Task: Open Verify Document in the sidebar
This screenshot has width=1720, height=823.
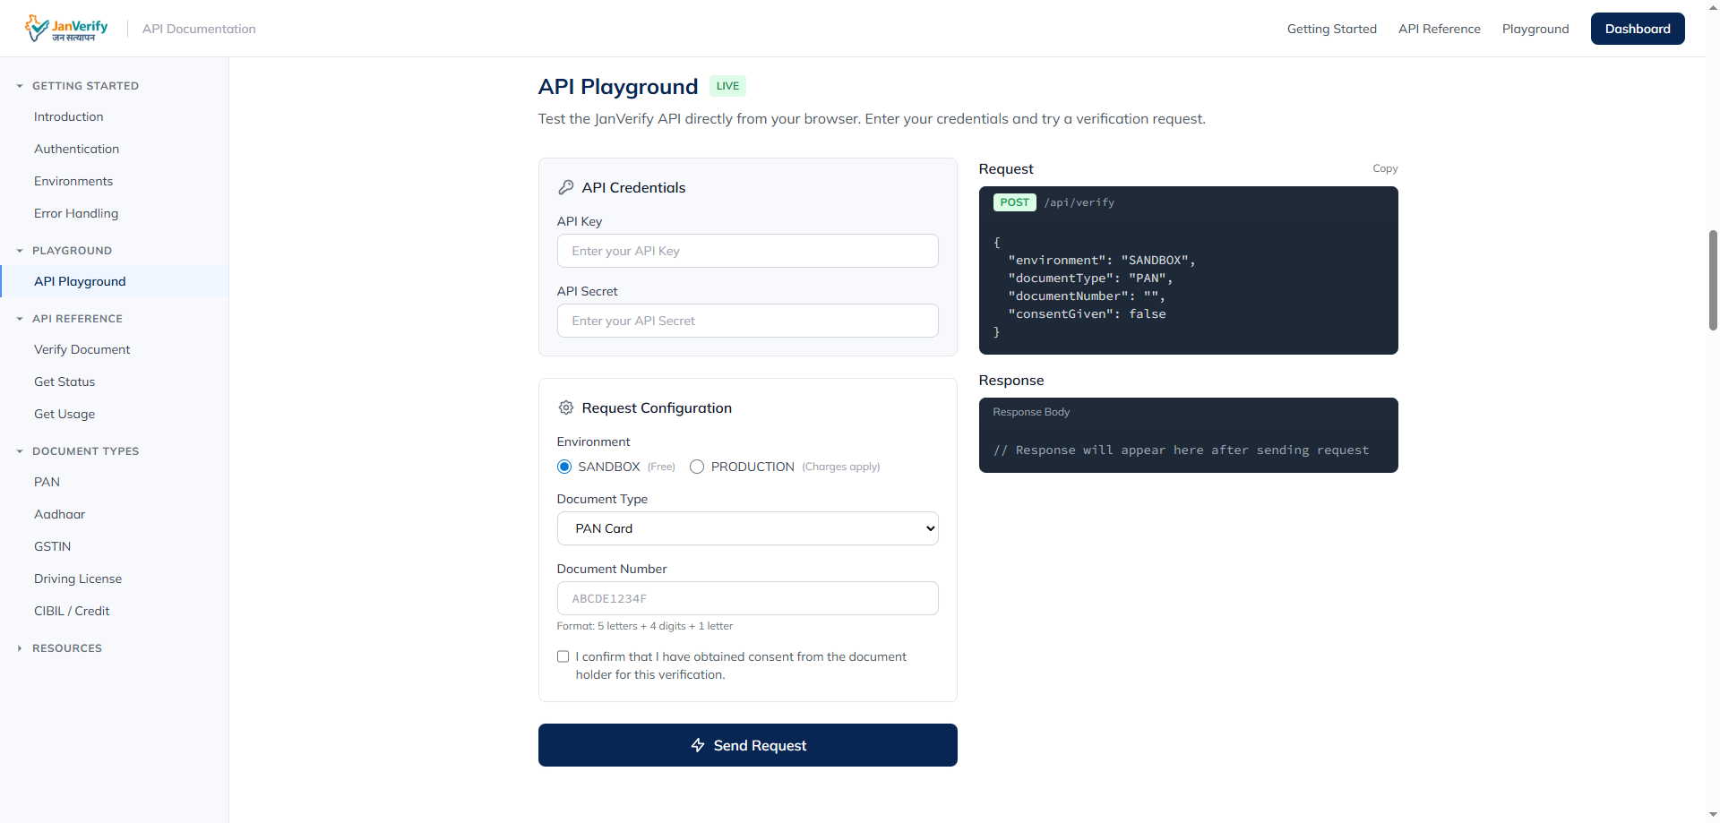Action: pyautogui.click(x=82, y=349)
